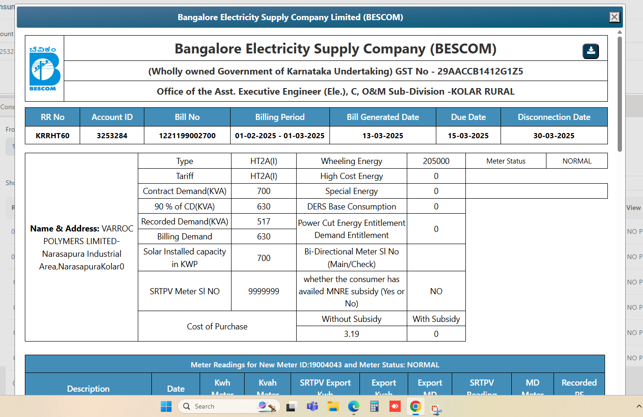
Task: Click the Disconnection Date column header
Action: [554, 117]
